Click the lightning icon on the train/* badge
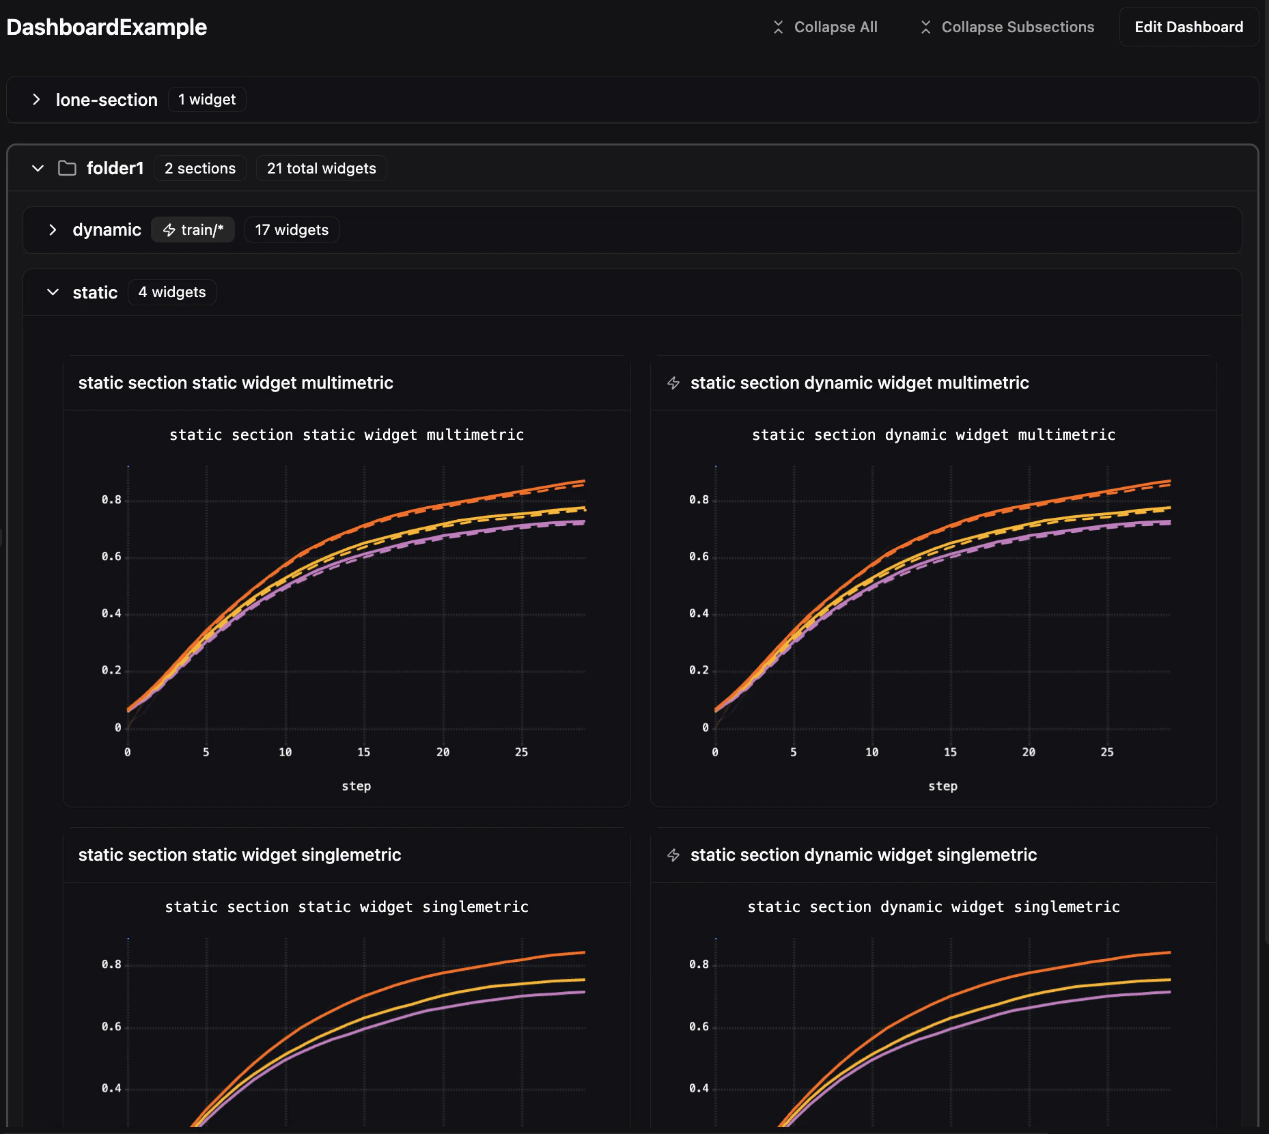Image resolution: width=1269 pixels, height=1134 pixels. [x=169, y=230]
